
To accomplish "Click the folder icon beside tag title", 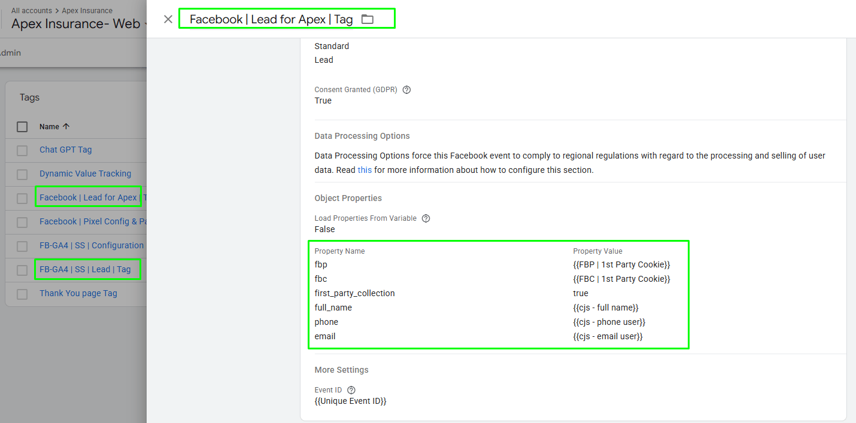I will click(x=368, y=19).
